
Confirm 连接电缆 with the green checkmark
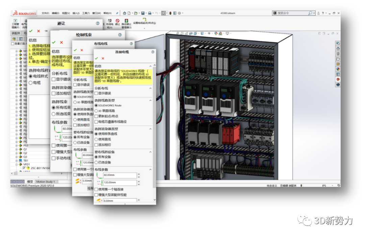click(97, 58)
